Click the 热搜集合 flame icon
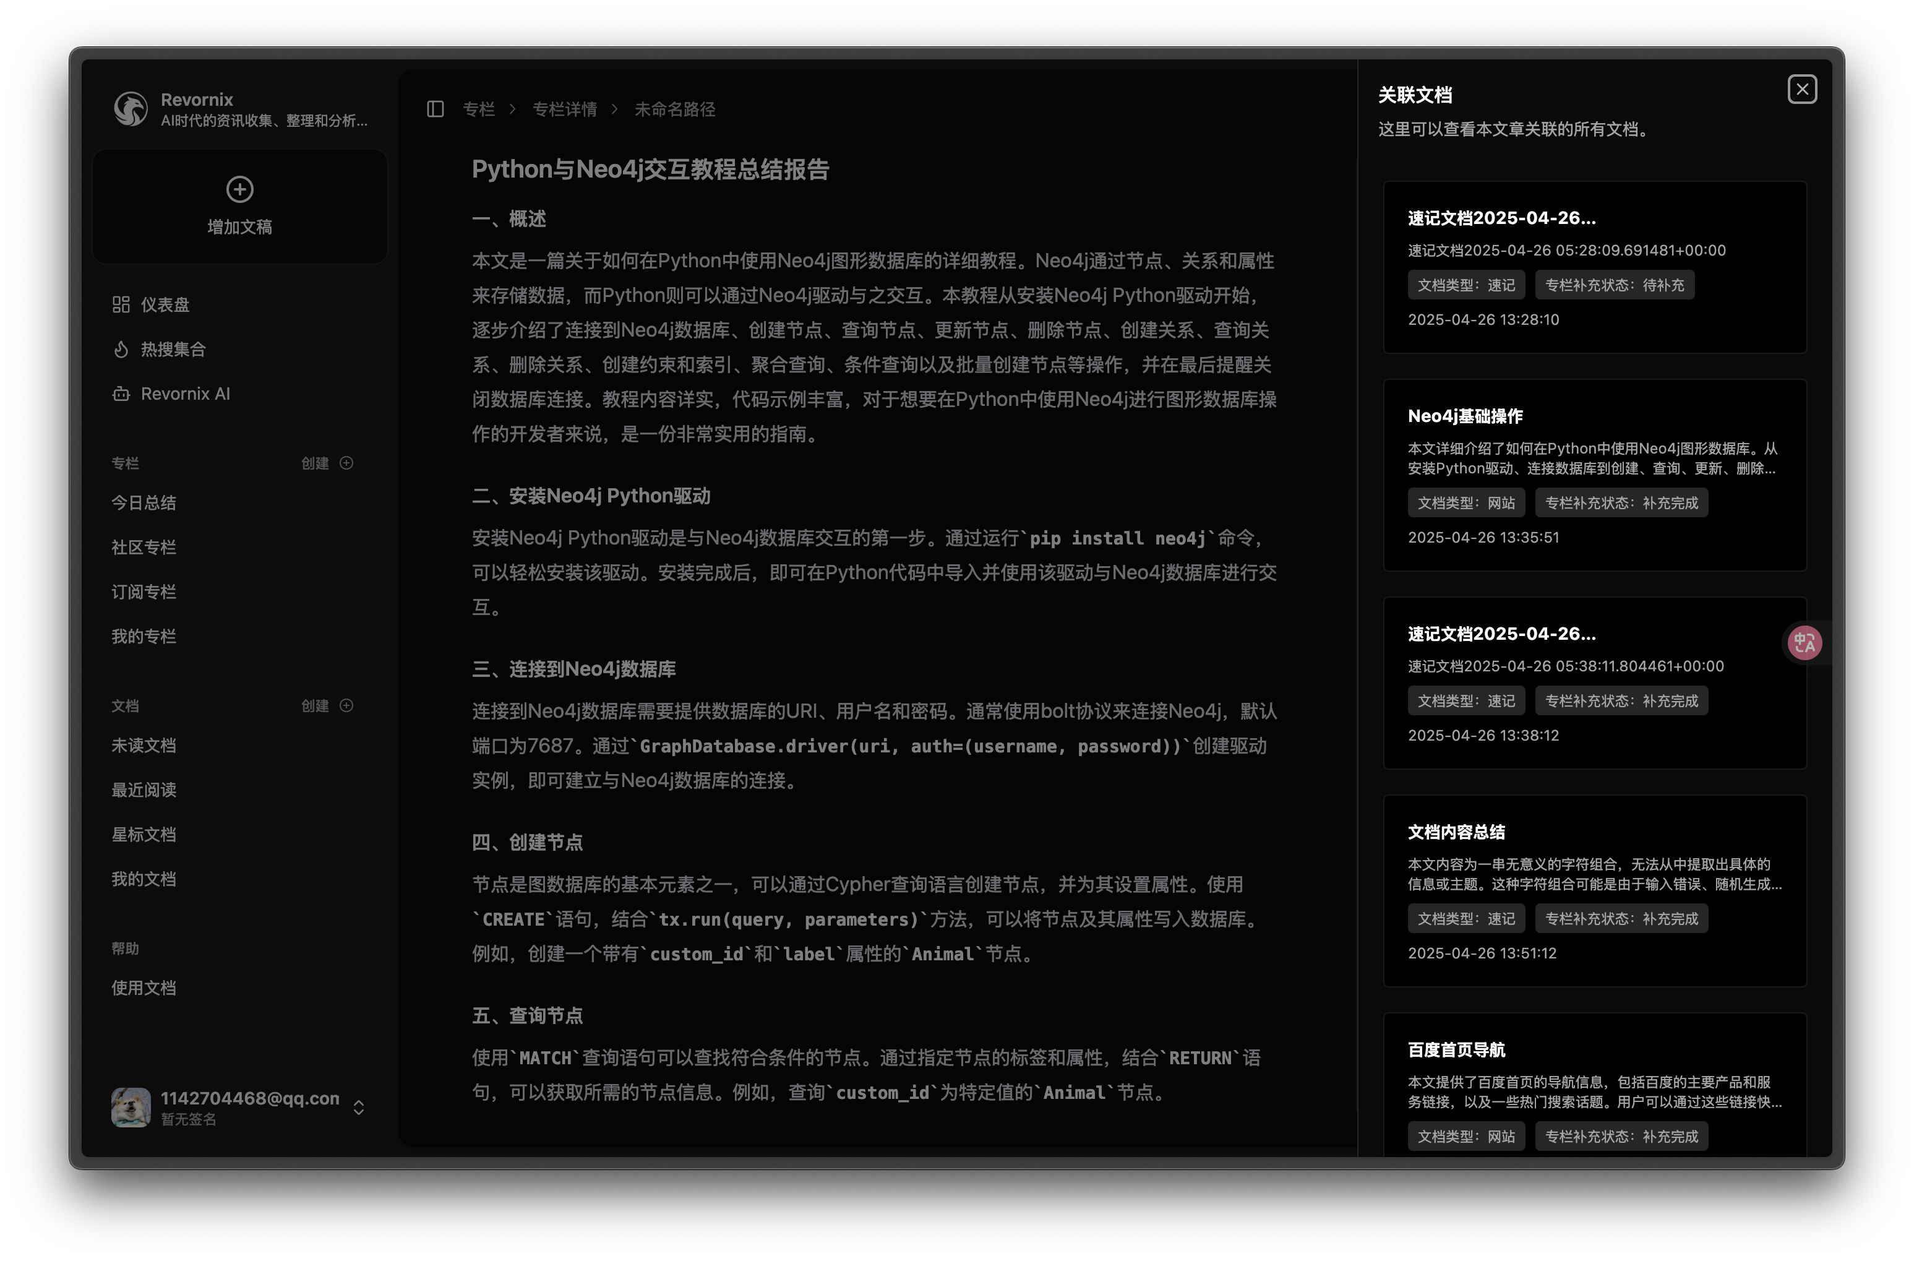Viewport: 1914px width, 1261px height. click(121, 349)
